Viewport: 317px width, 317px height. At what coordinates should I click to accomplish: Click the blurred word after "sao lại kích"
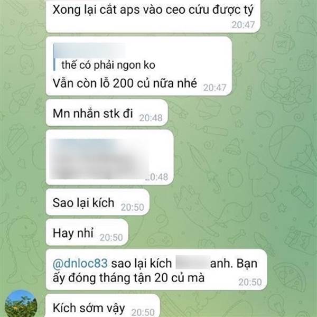192,262
